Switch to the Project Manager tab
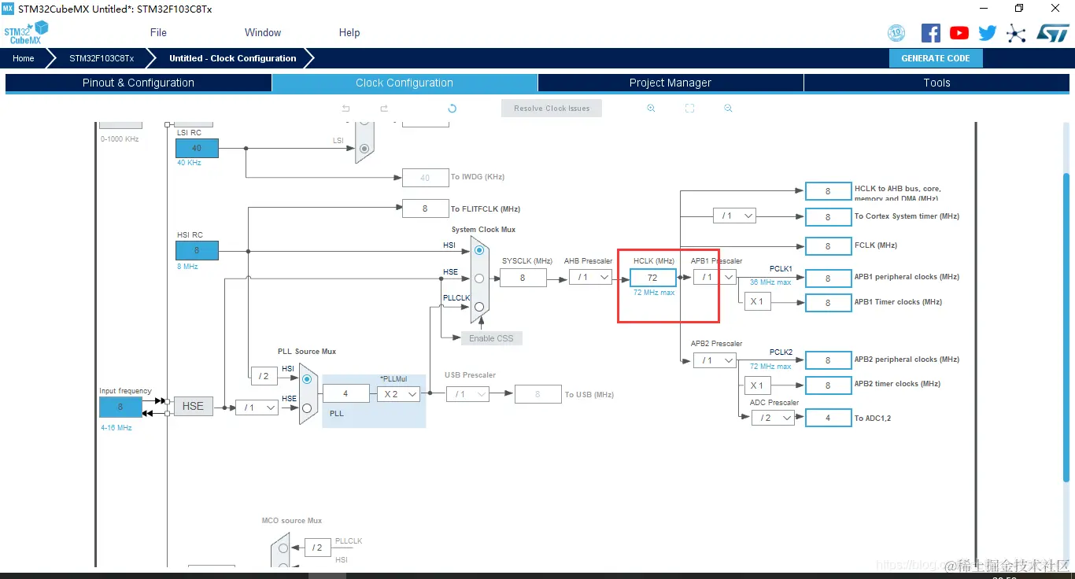Viewport: 1075px width, 579px height. 670,83
